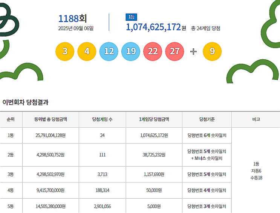280x213 pixels.
Task: Select the 2등 rank cell
Action: 11,154
